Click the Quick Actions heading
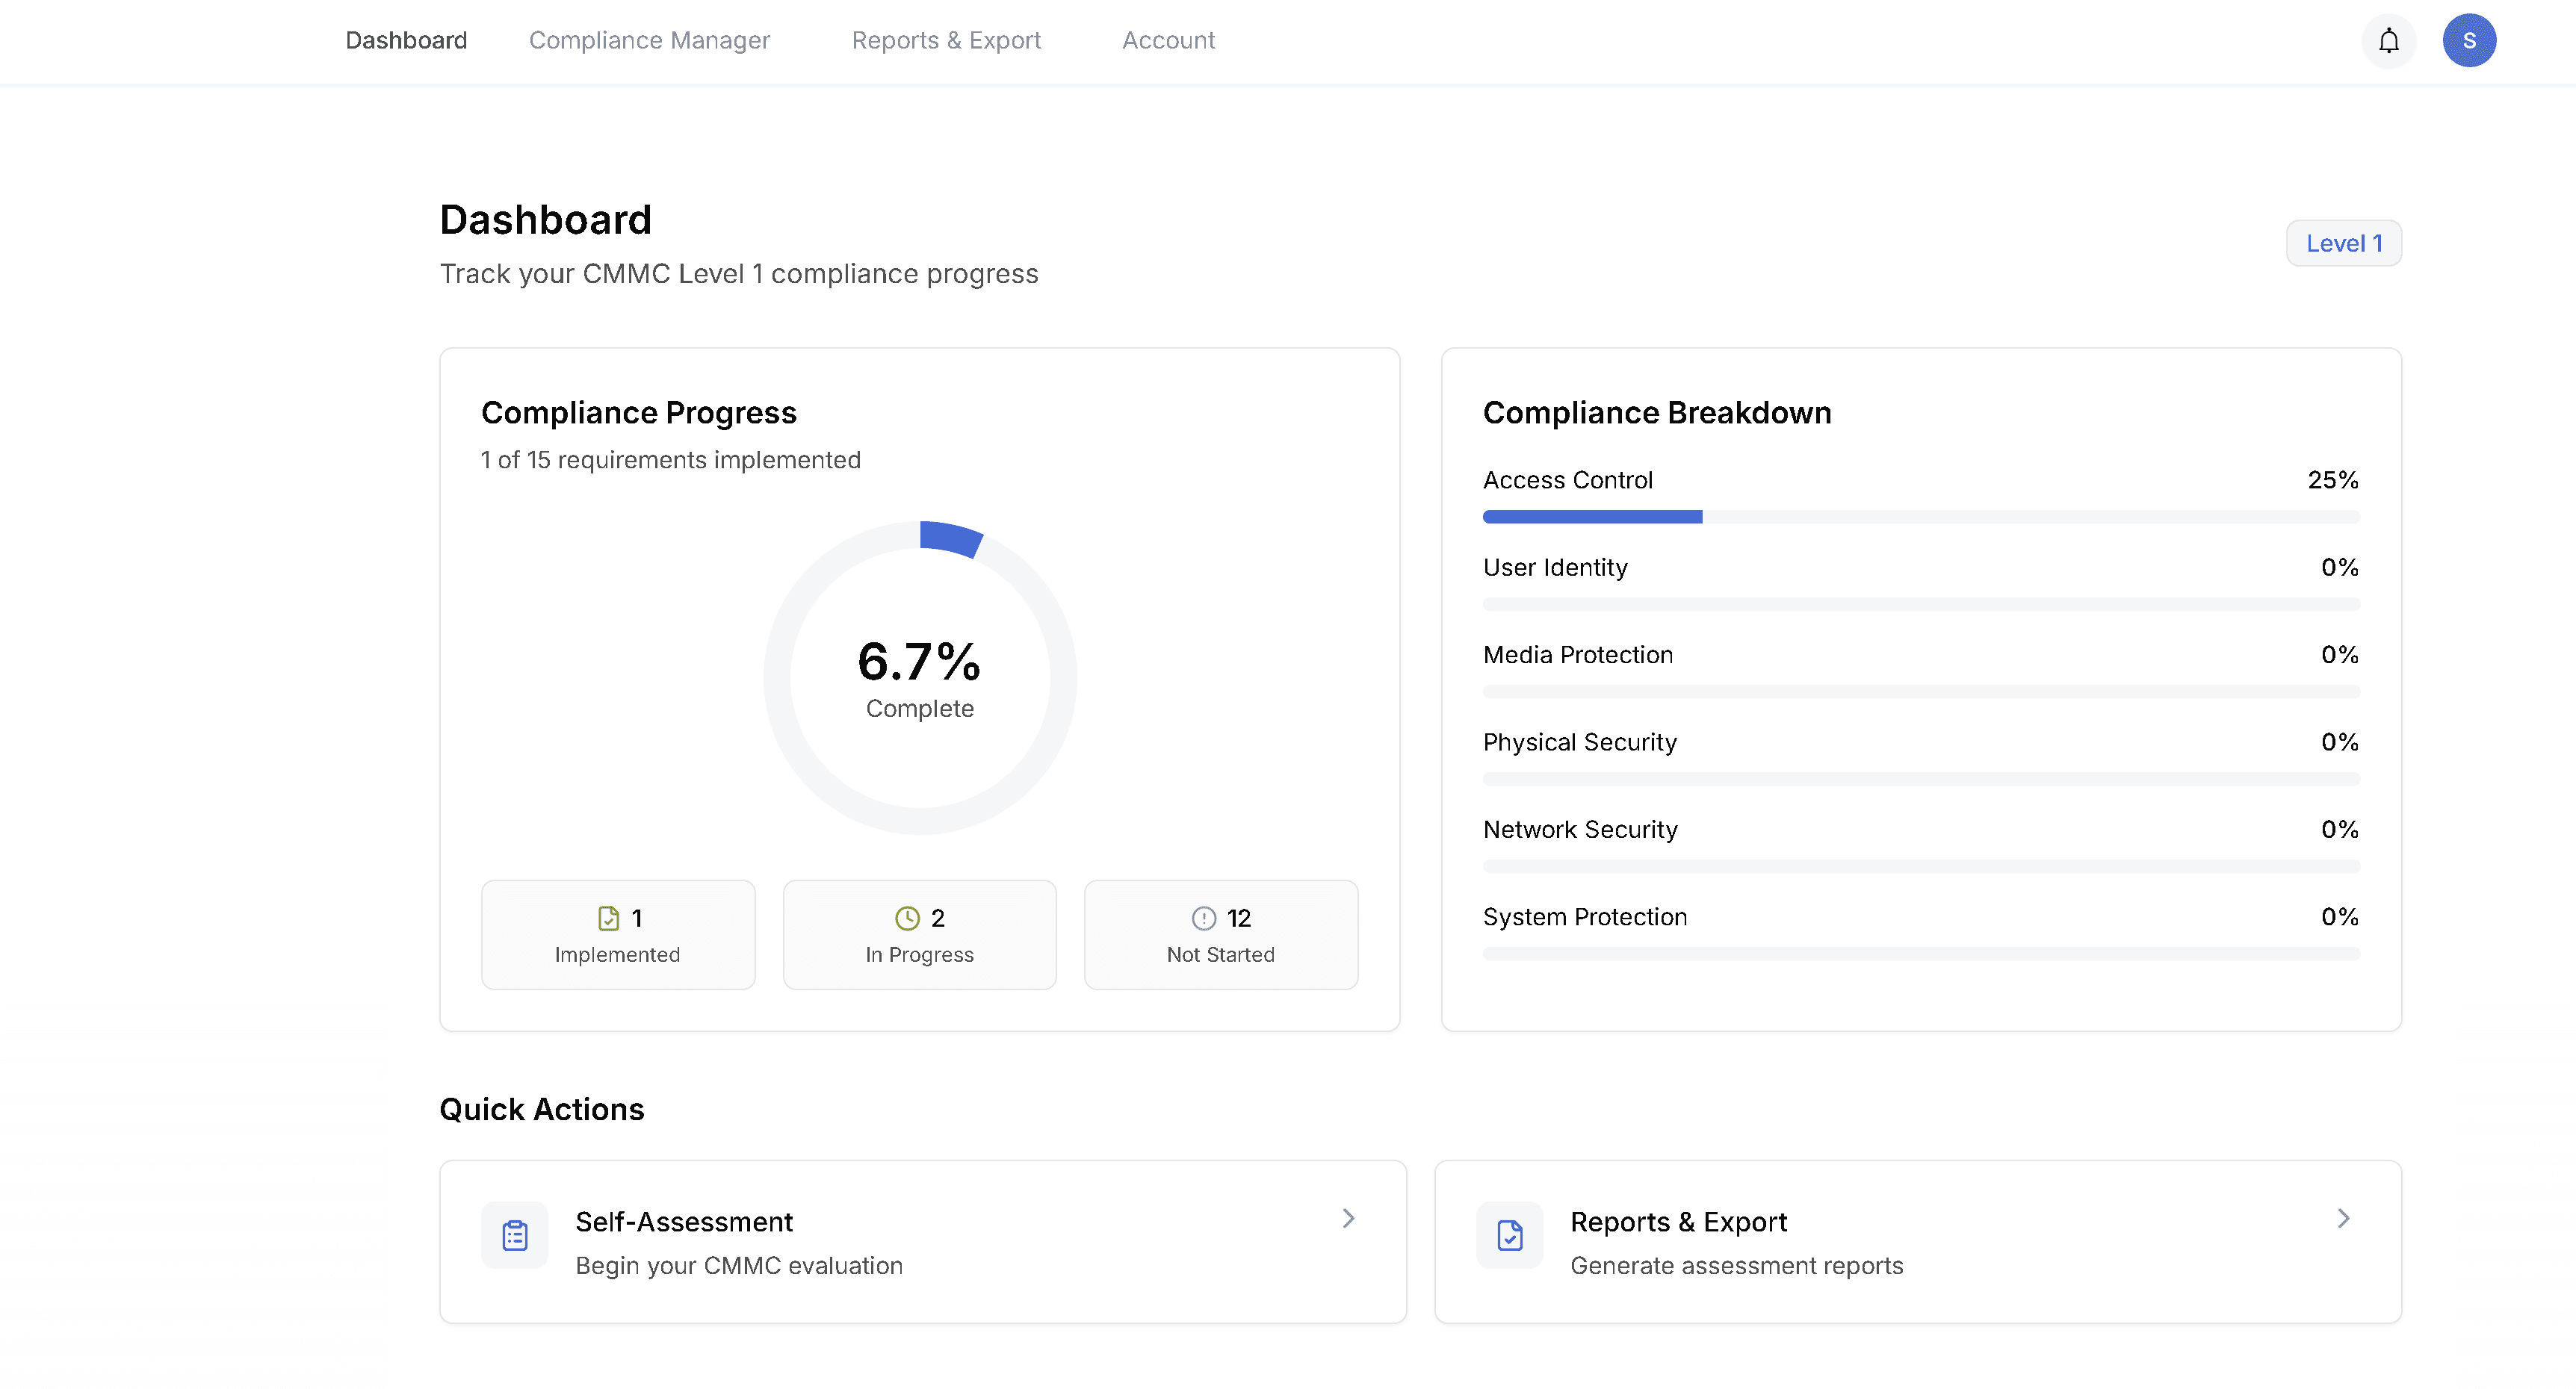Image resolution: width=2576 pixels, height=1389 pixels. coord(542,1109)
